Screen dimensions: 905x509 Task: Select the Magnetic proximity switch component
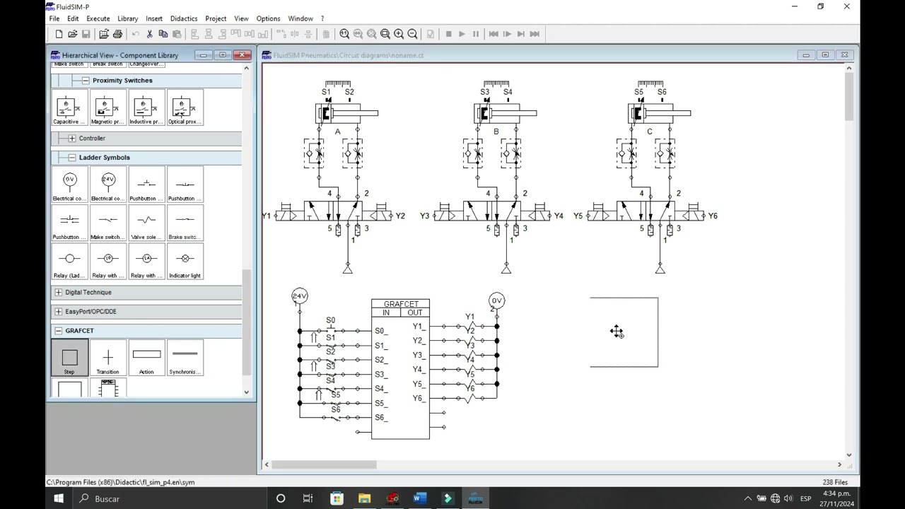pos(107,108)
